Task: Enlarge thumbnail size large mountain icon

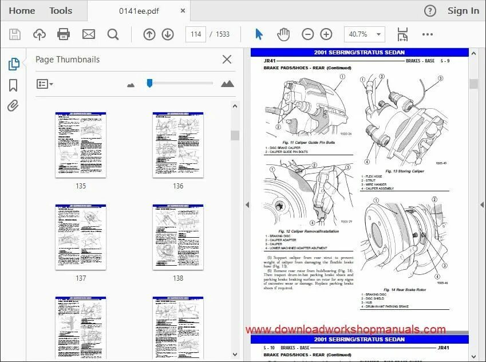Action: pyautogui.click(x=227, y=84)
